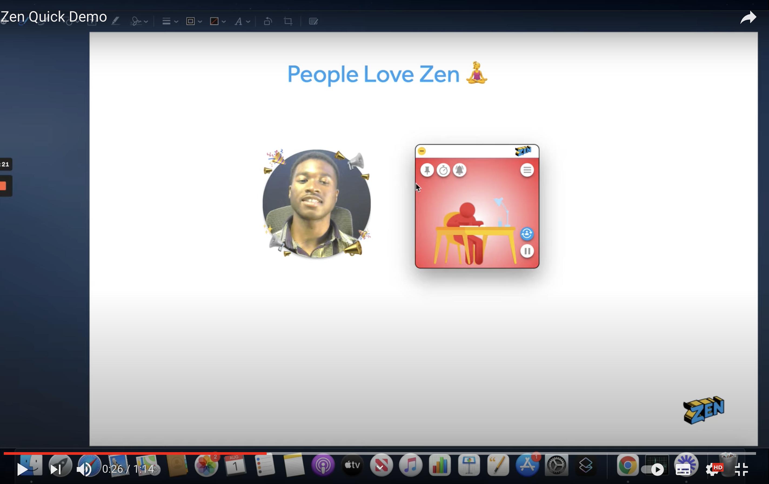Click the annotate note icon in toolbar
Image resolution: width=769 pixels, height=484 pixels.
(313, 21)
